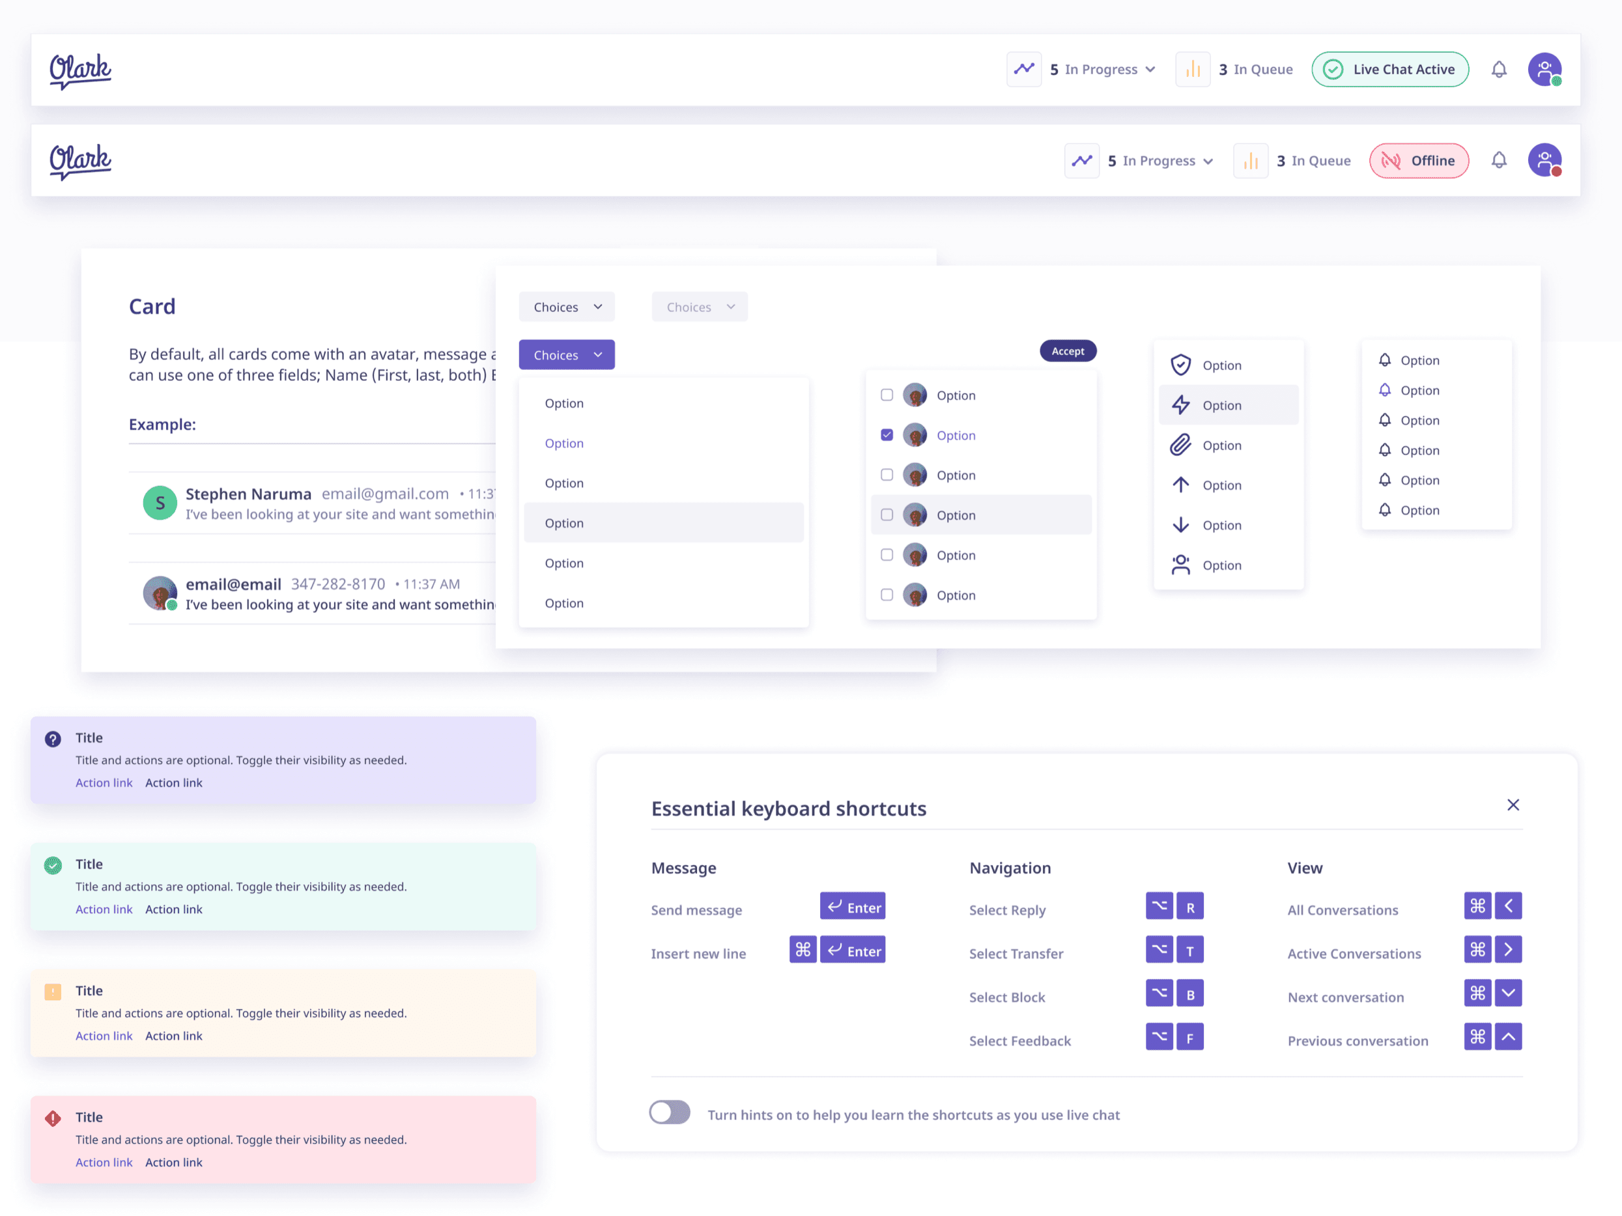Click the trend line icon beside the Live Chat Active badge's navbar
This screenshot has width=1622, height=1216.
(1023, 69)
